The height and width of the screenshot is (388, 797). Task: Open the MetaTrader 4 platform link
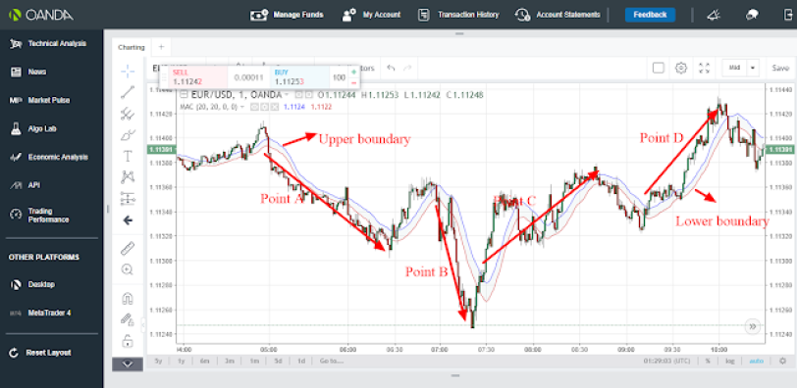[x=40, y=313]
